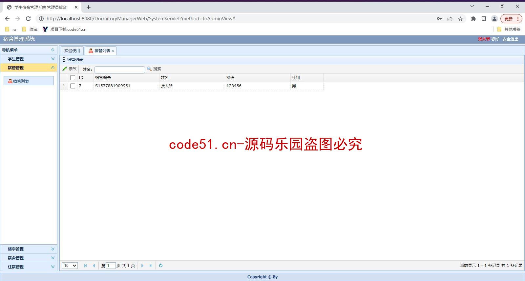The image size is (525, 281).
Task: Expand the 住宿管理 accordion section
Action: click(x=29, y=267)
